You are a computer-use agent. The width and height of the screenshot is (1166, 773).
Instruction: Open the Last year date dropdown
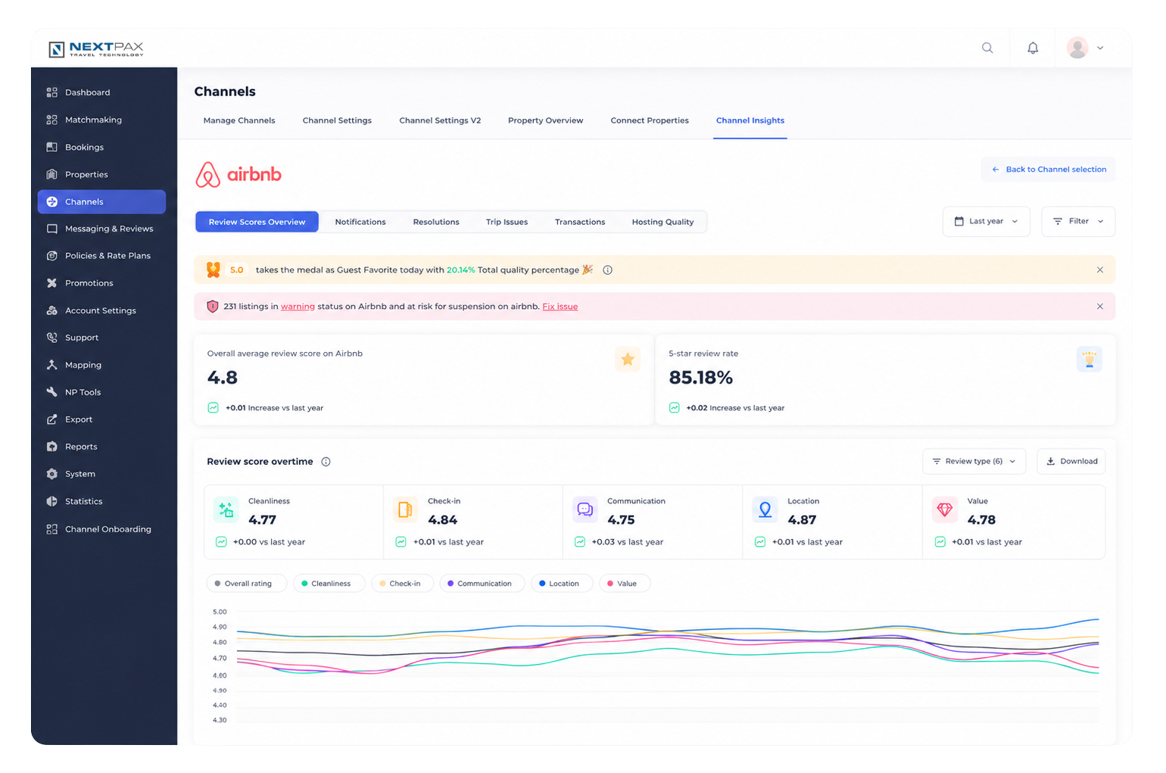coord(986,221)
